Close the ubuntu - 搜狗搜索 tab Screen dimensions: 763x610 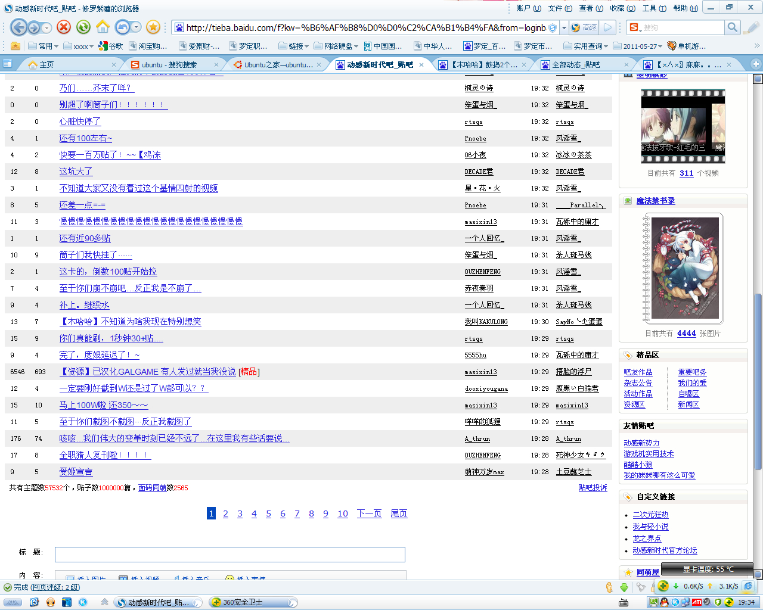click(x=216, y=65)
